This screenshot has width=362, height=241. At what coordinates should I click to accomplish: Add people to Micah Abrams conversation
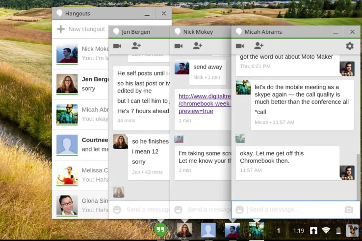tap(259, 46)
